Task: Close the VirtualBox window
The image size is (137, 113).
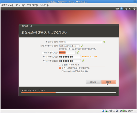Action: coord(135,2)
